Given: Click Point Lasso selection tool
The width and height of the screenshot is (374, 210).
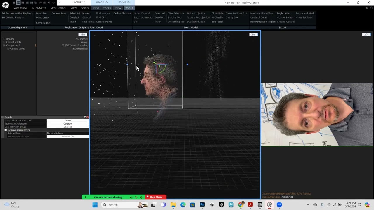Looking at the screenshot, I should pyautogui.click(x=42, y=17).
